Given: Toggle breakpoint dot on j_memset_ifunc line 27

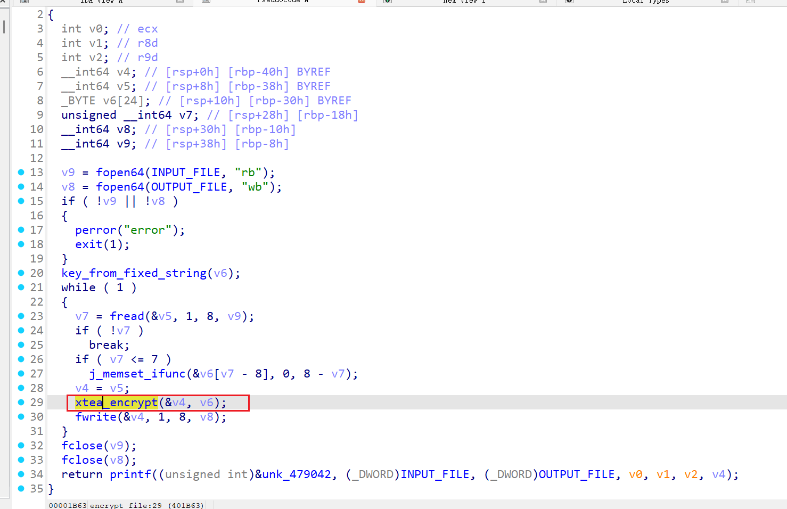Looking at the screenshot, I should pyautogui.click(x=21, y=373).
